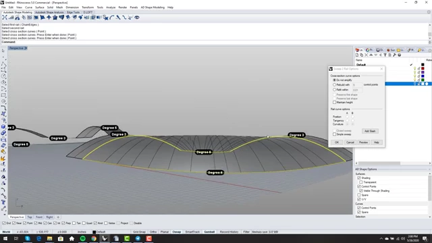Switch to Autodesk Shape Analysis toolbar tab
Viewport: 432px width, 243px height.
click(49, 12)
